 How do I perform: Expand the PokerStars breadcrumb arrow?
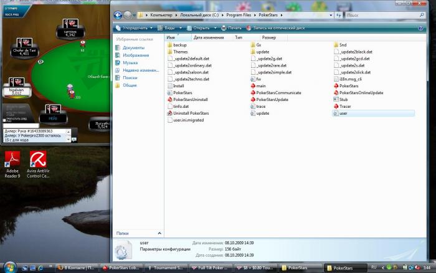[x=282, y=15]
